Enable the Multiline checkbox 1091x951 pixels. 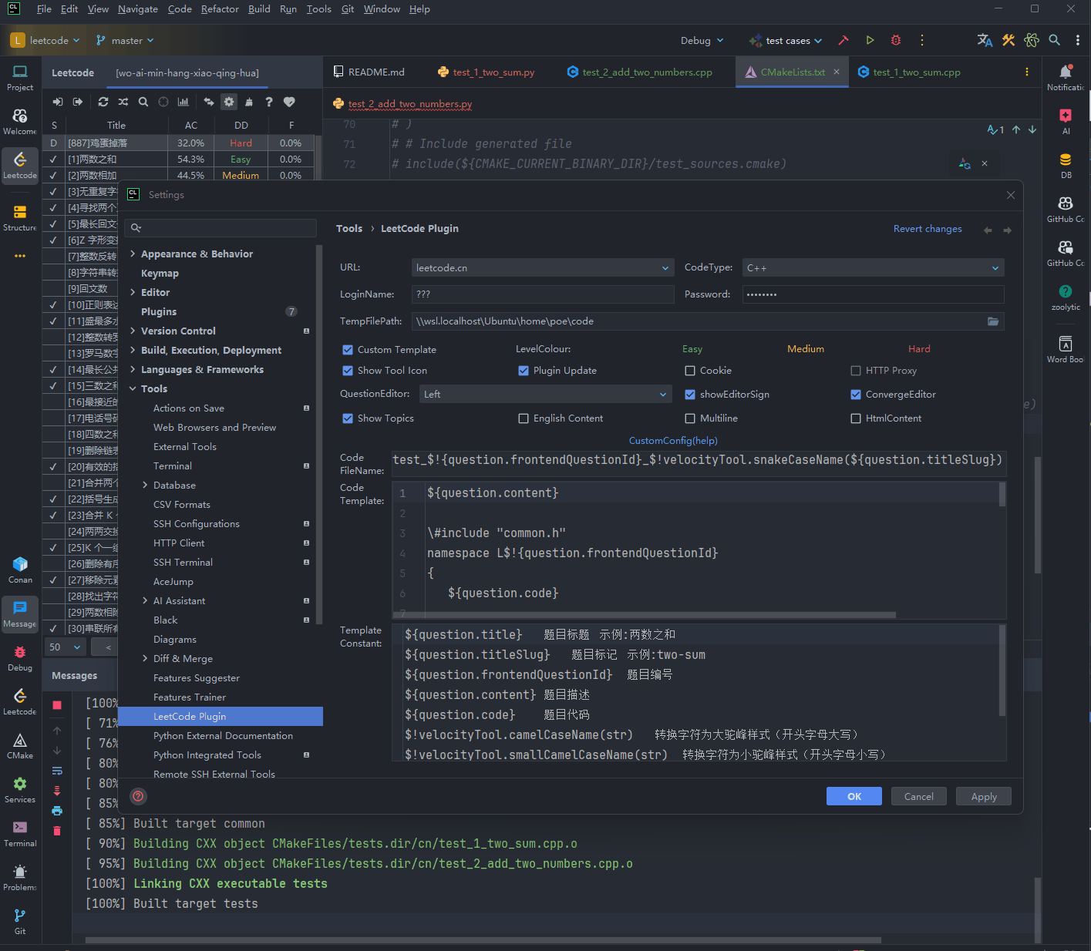(x=690, y=418)
